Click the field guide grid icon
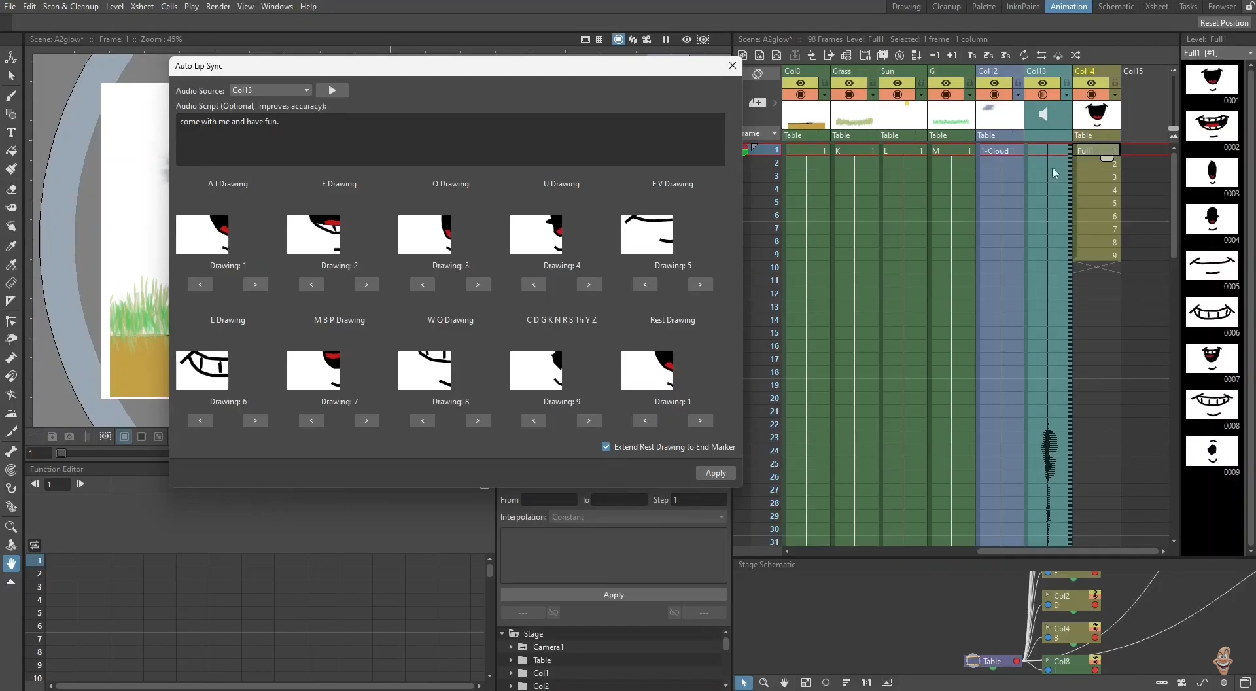This screenshot has width=1256, height=691. tap(599, 39)
